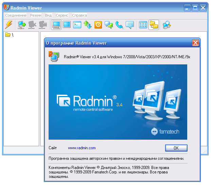The width and height of the screenshot is (211, 186).
Task: Select the Full Control mode icon
Action: click(x=56, y=25)
